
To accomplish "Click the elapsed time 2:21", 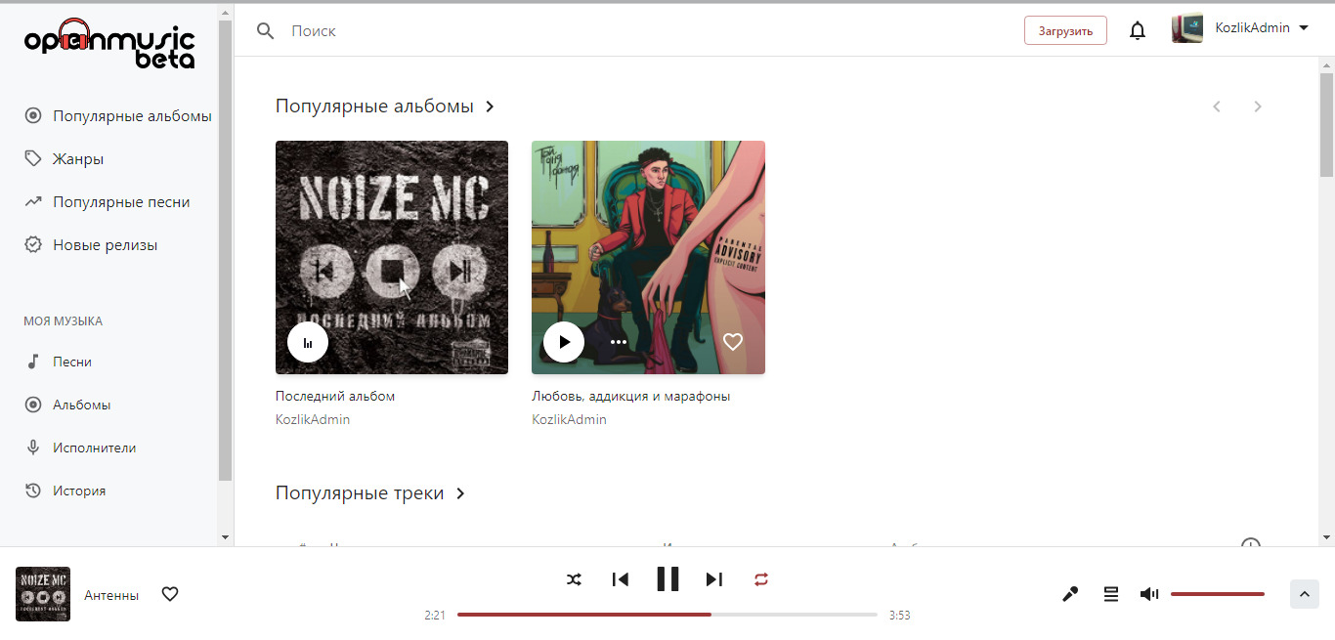I will 435,616.
